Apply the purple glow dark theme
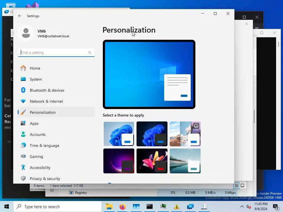Image resolution: width=283 pixels, height=212 pixels. pyautogui.click(x=119, y=161)
